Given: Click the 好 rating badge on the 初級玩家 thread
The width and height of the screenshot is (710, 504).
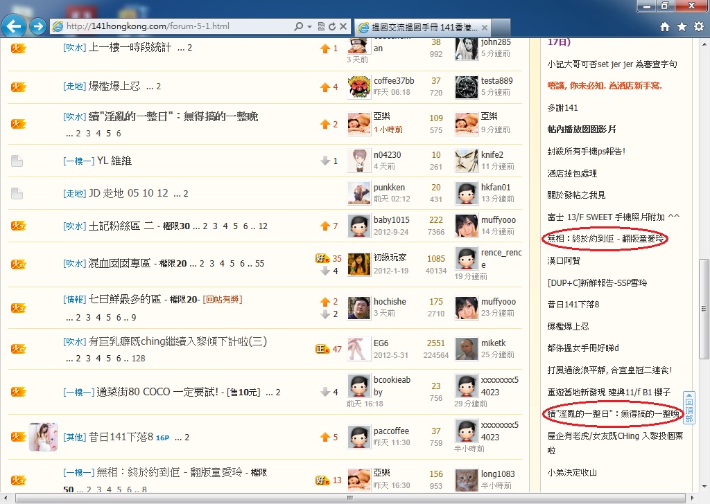Looking at the screenshot, I should coord(321,258).
